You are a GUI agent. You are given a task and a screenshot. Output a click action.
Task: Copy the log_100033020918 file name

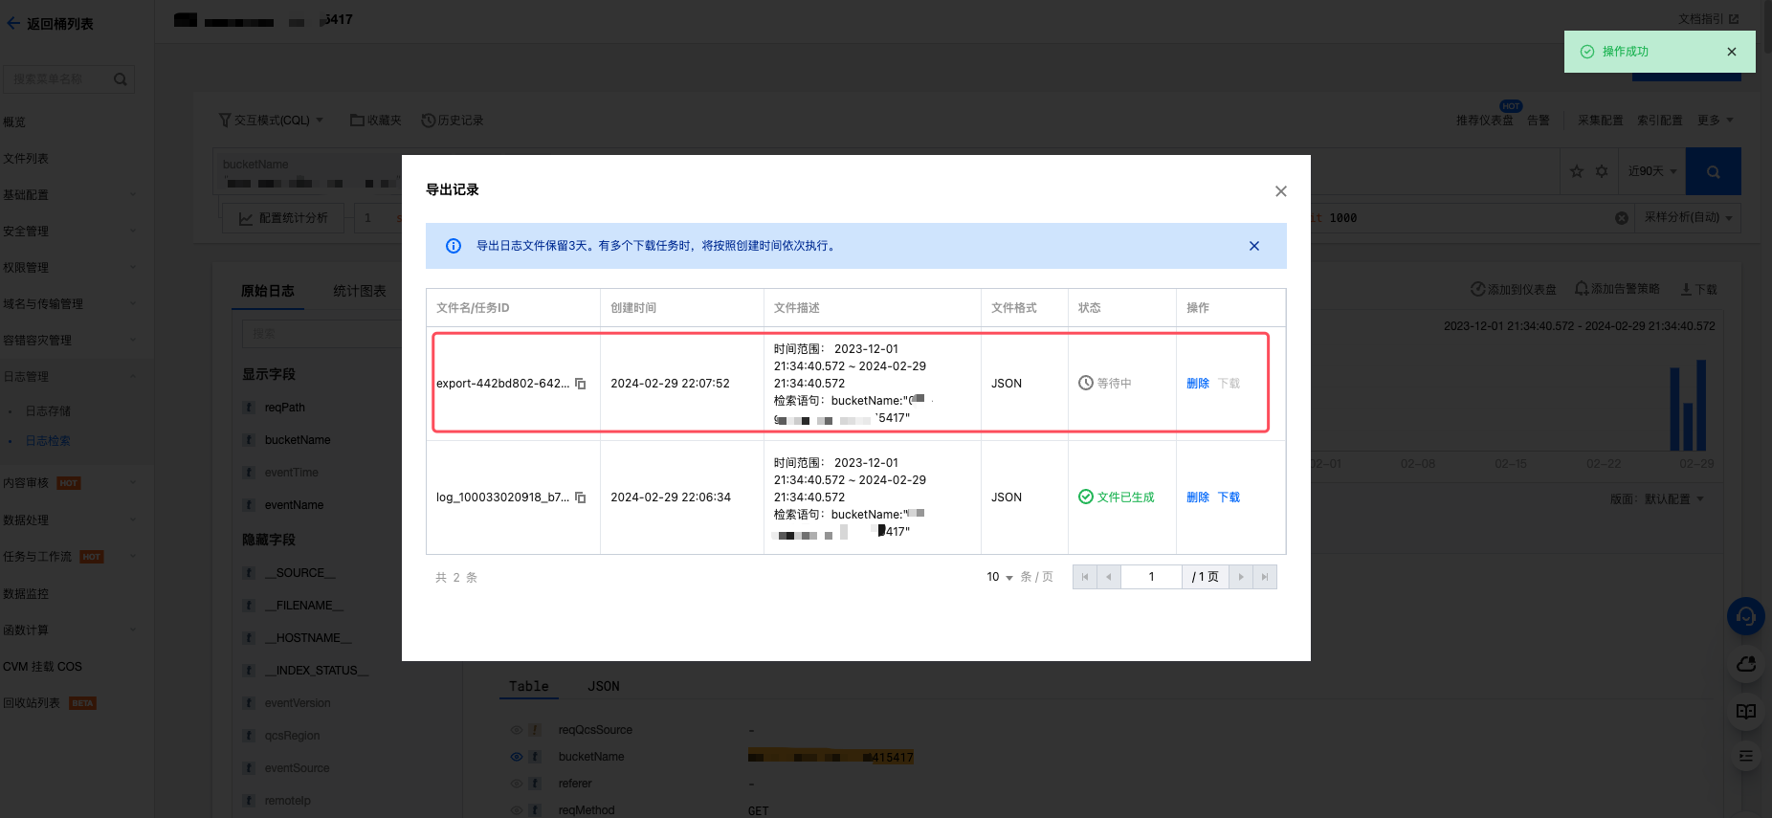click(580, 497)
